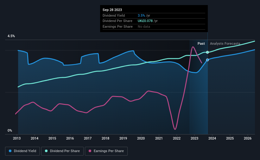The height and width of the screenshot is (160, 260).
Task: Click the 4.5% y-axis label
Action: (11, 36)
